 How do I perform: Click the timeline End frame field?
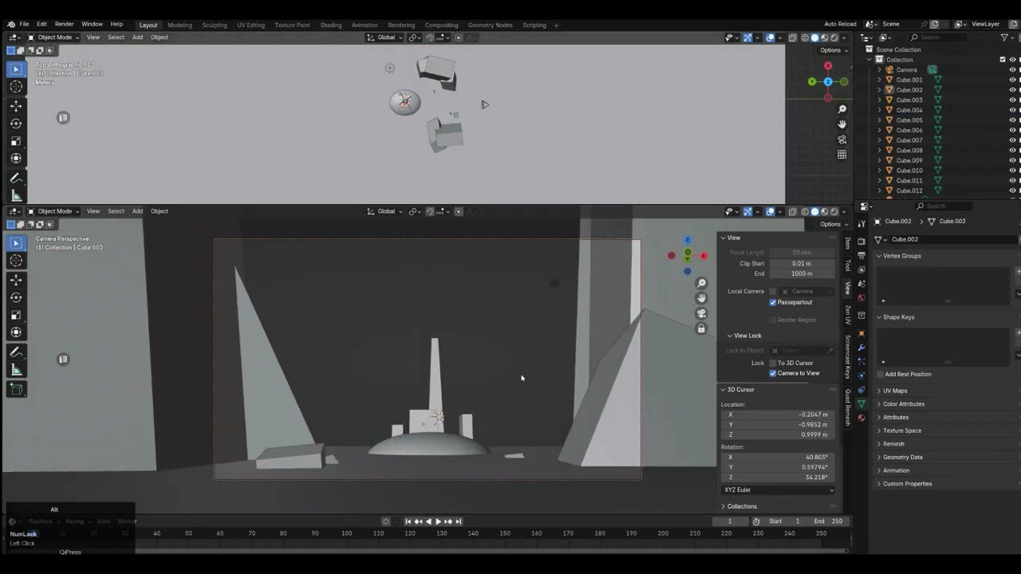tap(829, 521)
